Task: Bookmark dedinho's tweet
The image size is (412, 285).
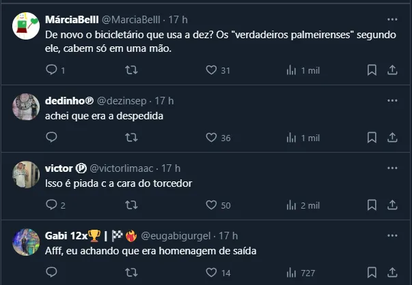Action: pos(372,137)
